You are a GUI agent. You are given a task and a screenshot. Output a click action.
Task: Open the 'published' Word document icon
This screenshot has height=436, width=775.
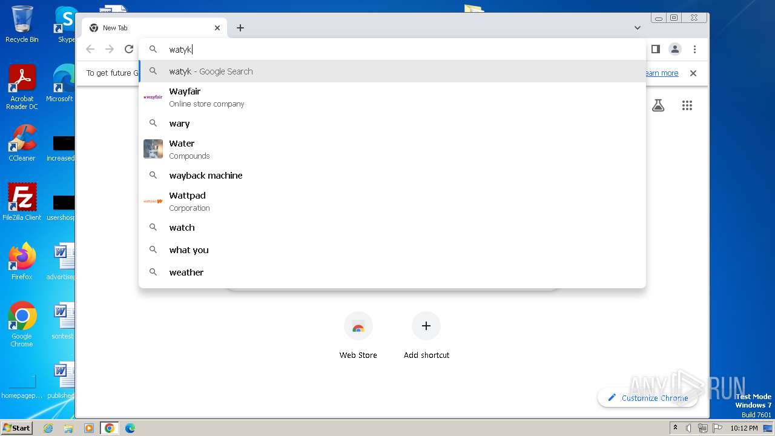click(62, 380)
